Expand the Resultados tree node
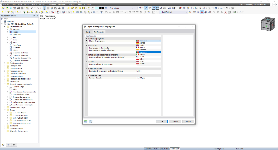This screenshot has height=150, width=278. (x=5, y=126)
